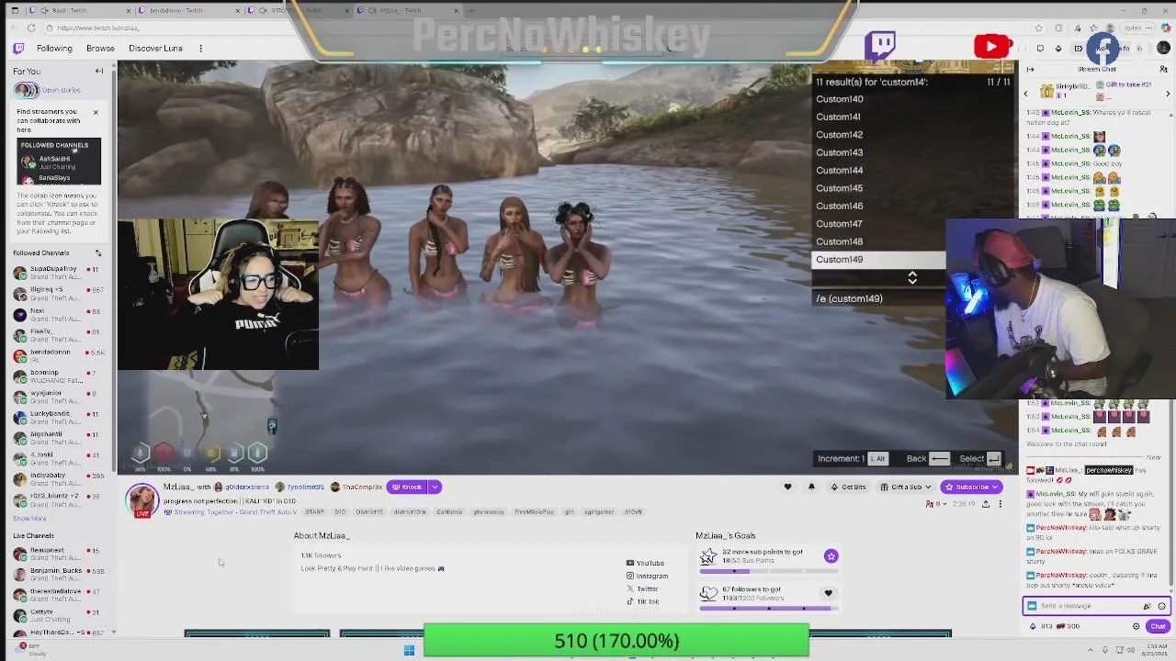Image resolution: width=1176 pixels, height=661 pixels.
Task: Open MzLiaa_ Tik Tok link
Action: click(x=643, y=601)
